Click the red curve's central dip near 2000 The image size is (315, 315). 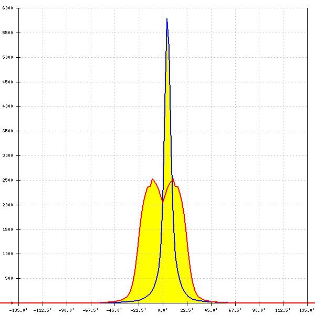[163, 201]
